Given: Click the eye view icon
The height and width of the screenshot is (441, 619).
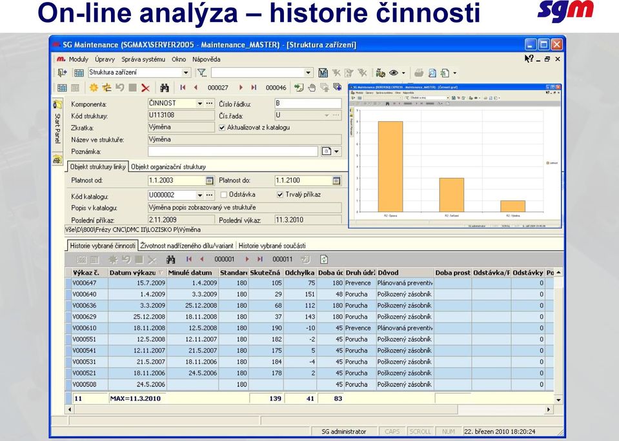Looking at the screenshot, I should coord(394,73).
